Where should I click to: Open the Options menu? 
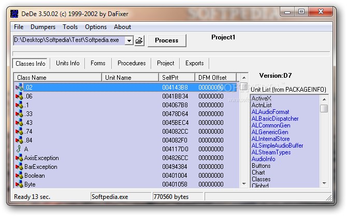tap(96, 27)
